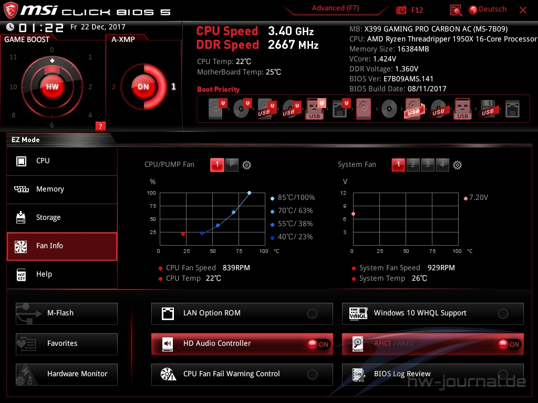Select the Fan Info section
The height and width of the screenshot is (403, 538).
pos(62,247)
